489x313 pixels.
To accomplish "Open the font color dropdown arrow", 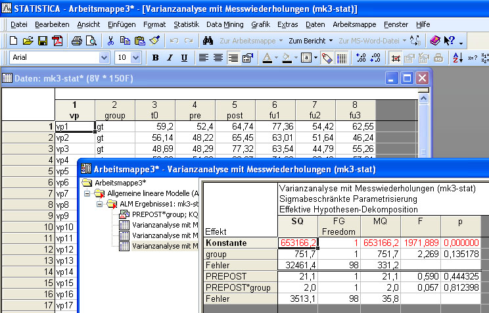I will pos(277,58).
